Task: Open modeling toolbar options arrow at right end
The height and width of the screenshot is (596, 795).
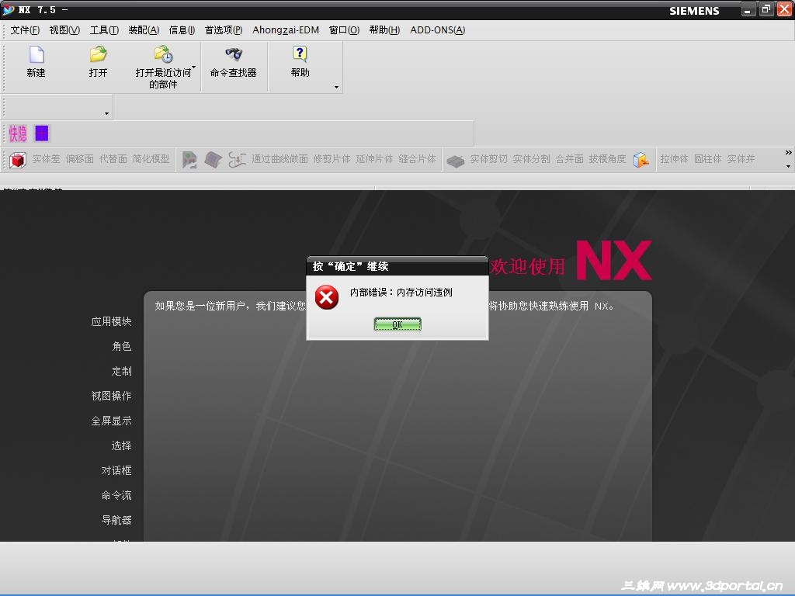Action: pyautogui.click(x=788, y=166)
